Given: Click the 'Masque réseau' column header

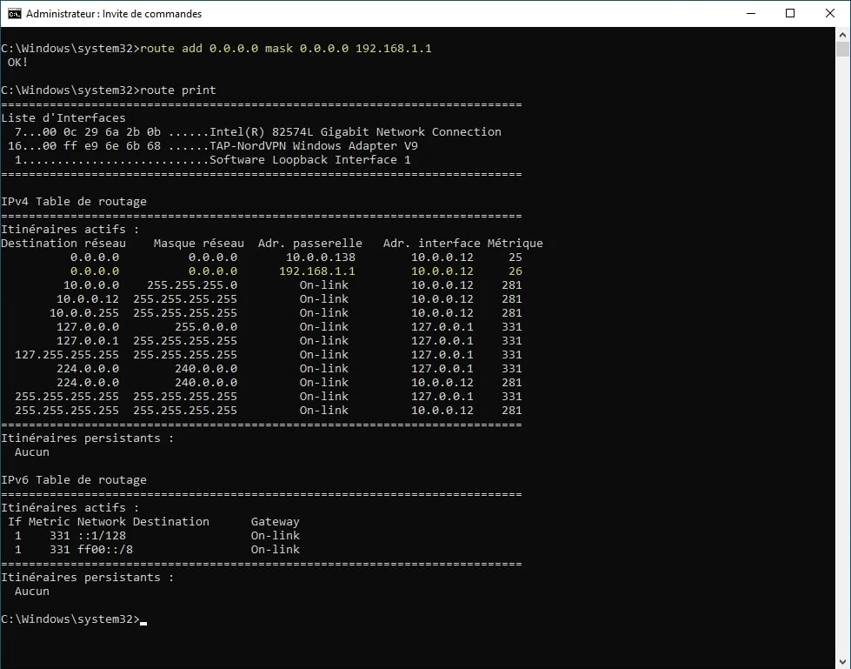Looking at the screenshot, I should 198,244.
